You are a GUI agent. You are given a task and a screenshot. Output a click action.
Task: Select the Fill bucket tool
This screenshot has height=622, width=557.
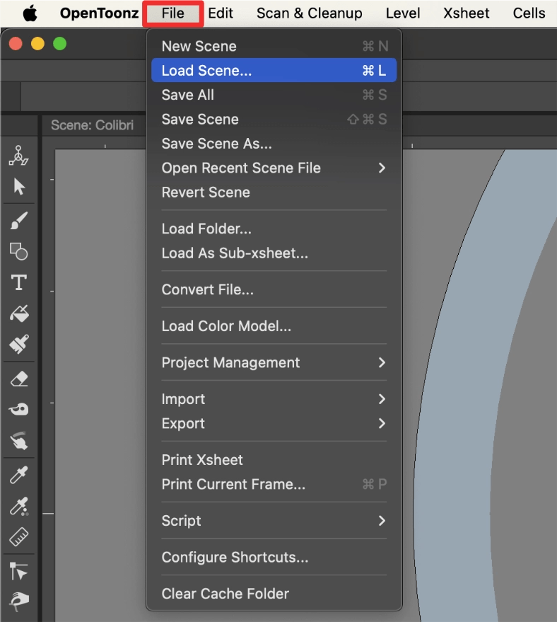coord(18,313)
